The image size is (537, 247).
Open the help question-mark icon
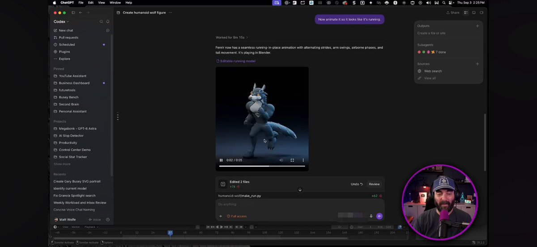(x=108, y=220)
